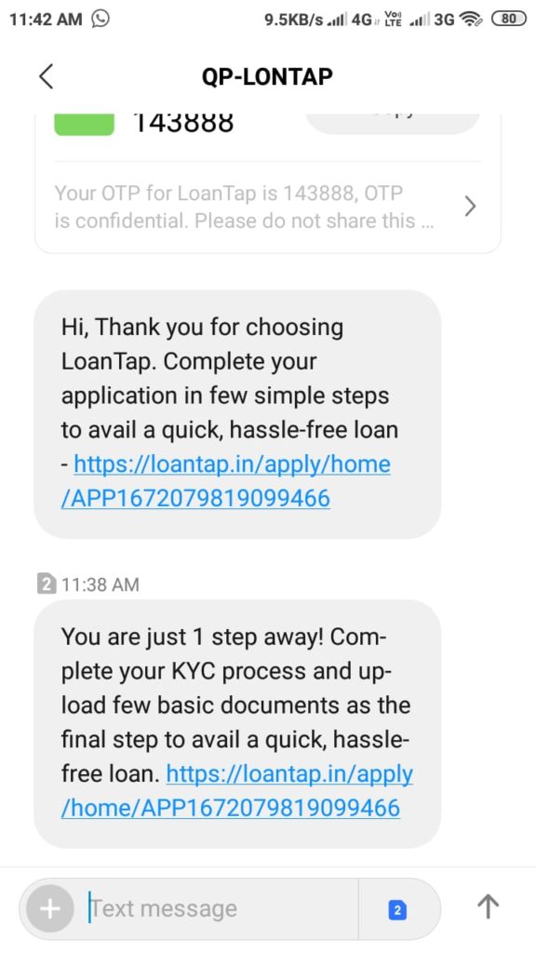Select the 'Thank you for choosing LoanTap' message
The image size is (536, 953).
(x=237, y=413)
